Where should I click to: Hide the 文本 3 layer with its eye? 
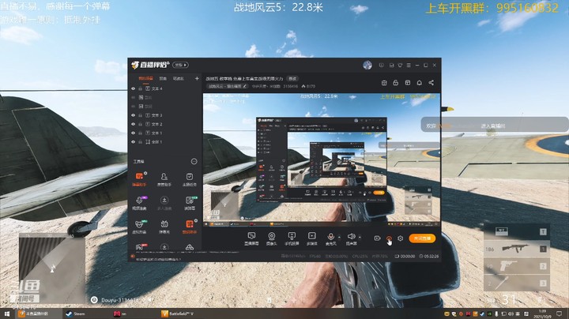pos(134,115)
